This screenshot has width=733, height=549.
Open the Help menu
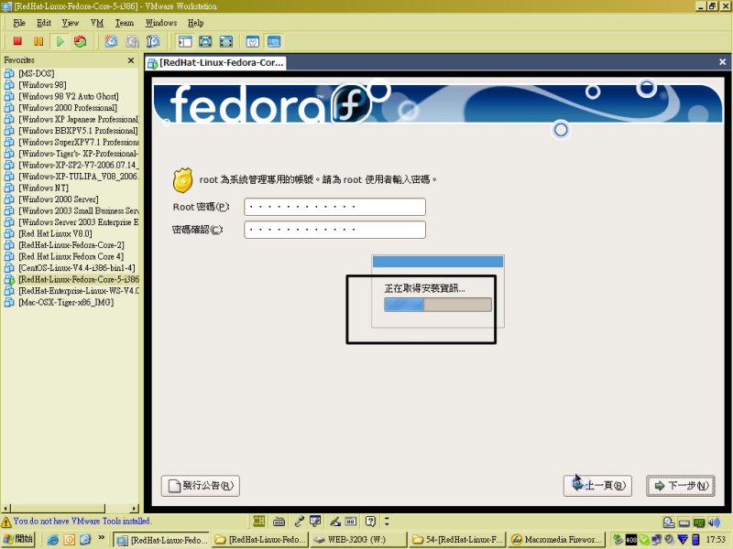pyautogui.click(x=195, y=22)
